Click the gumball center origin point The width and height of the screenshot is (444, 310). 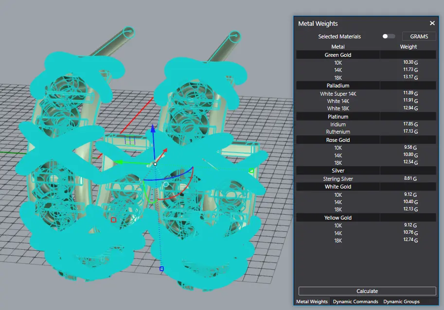155,164
